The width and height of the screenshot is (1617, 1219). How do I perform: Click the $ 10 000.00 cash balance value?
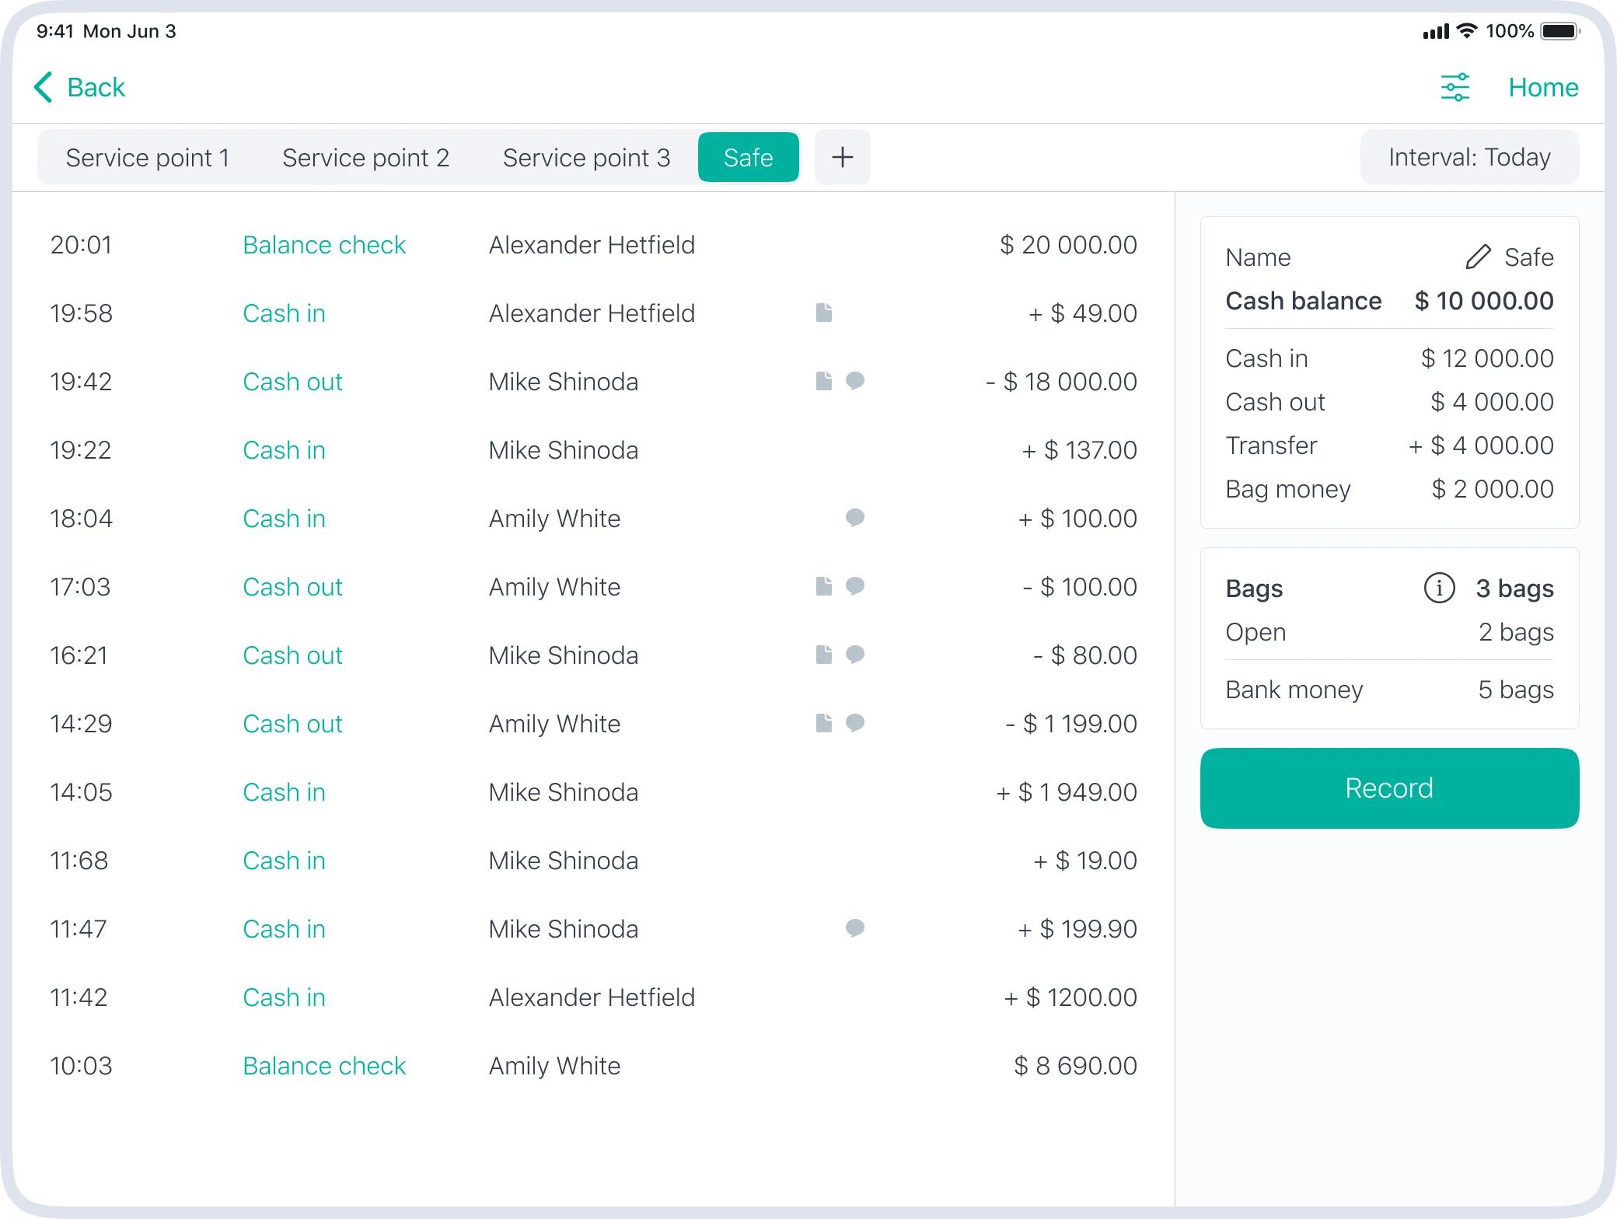(1483, 301)
